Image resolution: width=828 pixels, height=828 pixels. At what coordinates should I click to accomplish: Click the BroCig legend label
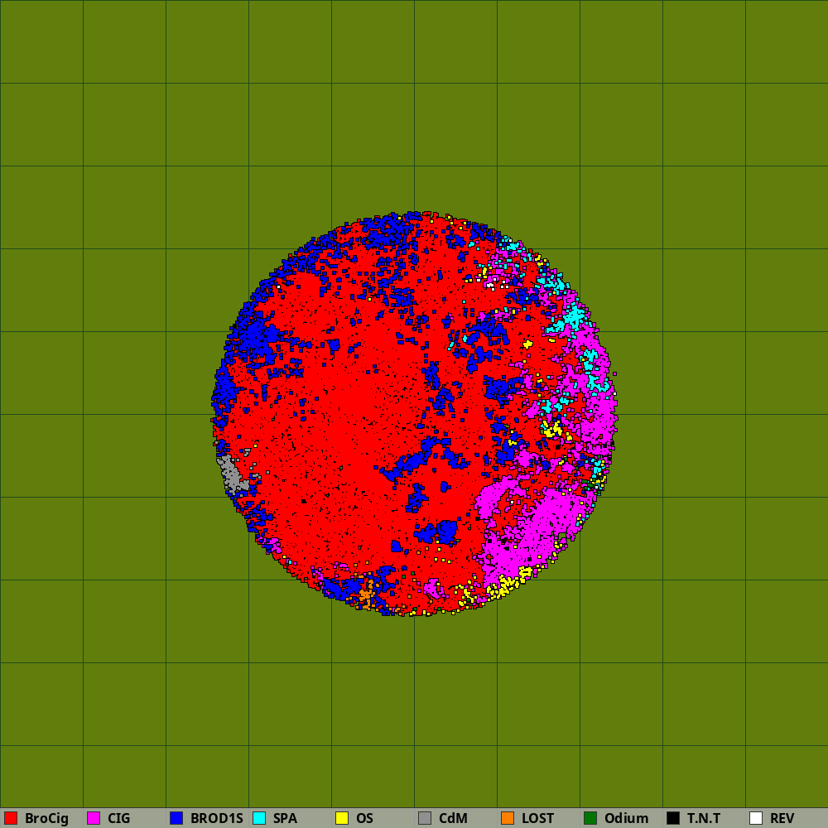(x=46, y=819)
